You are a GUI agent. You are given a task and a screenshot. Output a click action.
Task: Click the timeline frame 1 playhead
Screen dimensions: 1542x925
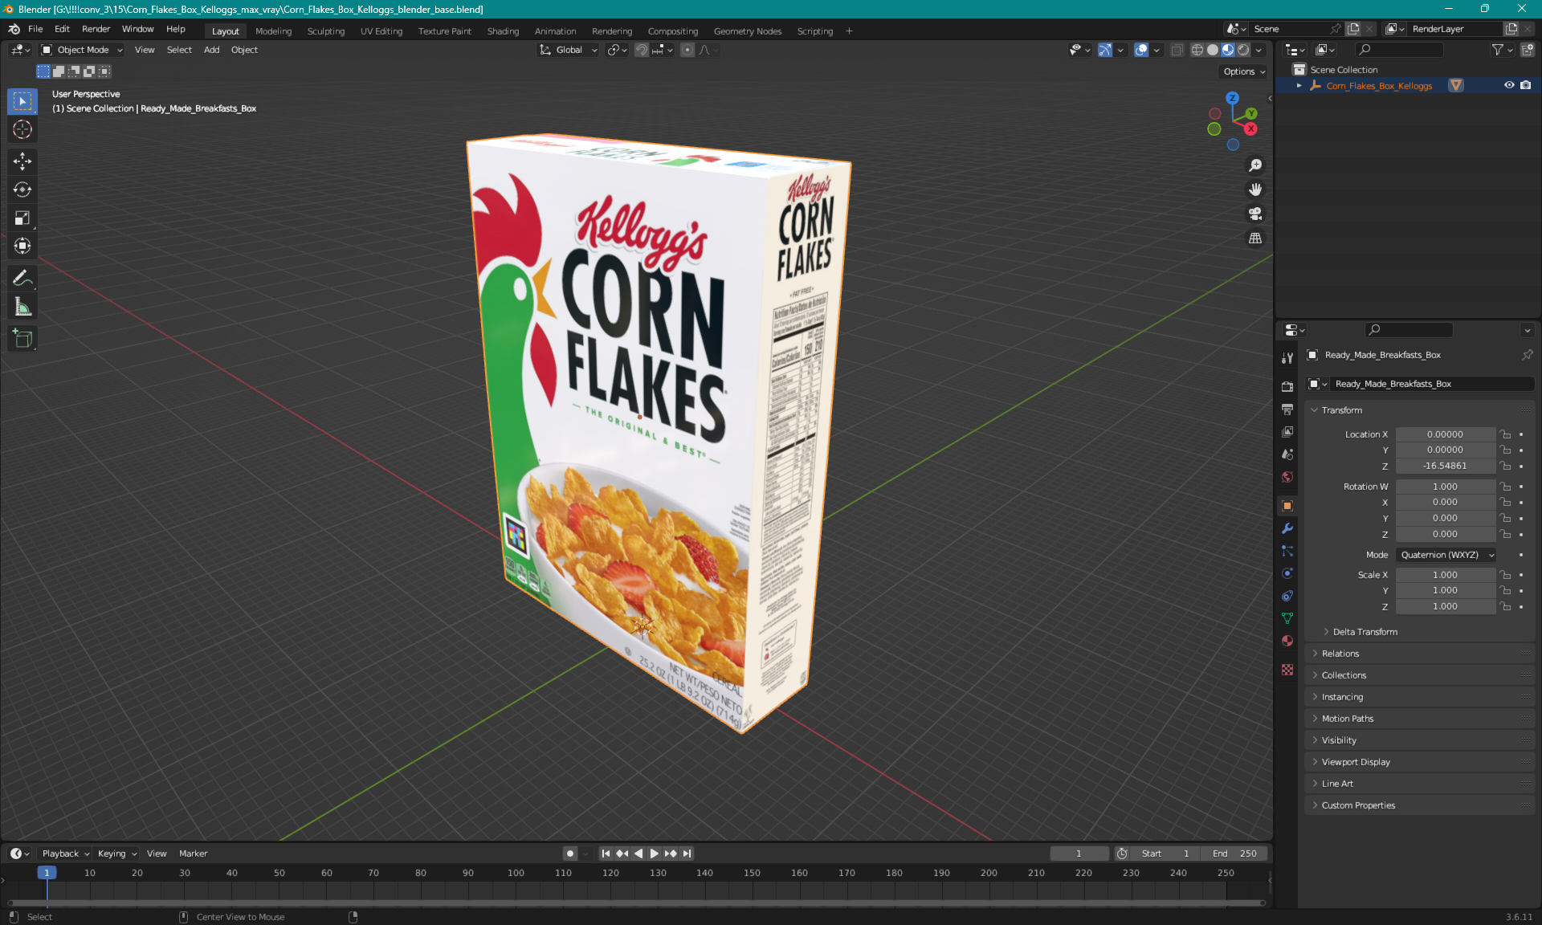click(x=47, y=873)
